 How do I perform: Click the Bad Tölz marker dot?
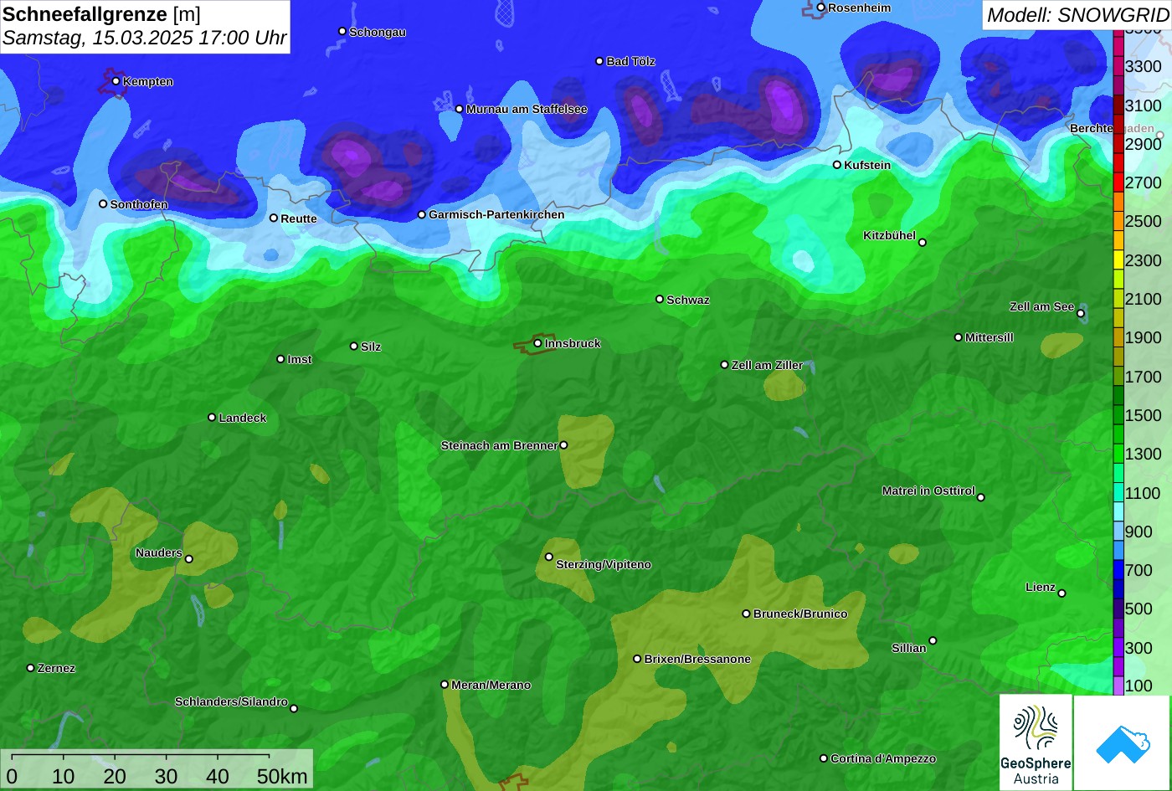point(599,61)
